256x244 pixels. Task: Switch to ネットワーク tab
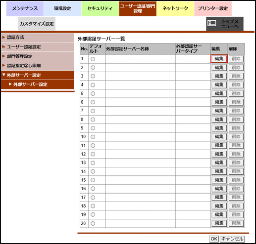coord(175,8)
